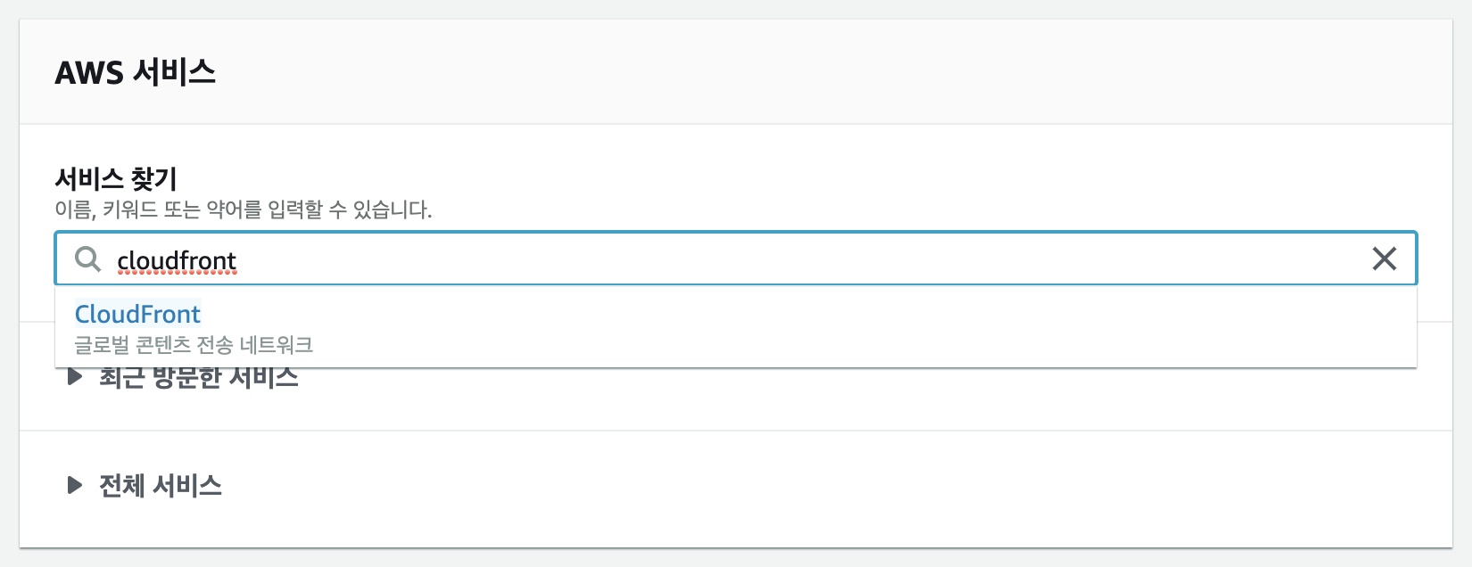Click the hint text about 이름, 키워드 또는 약어
The height and width of the screenshot is (567, 1472).
pos(243,210)
